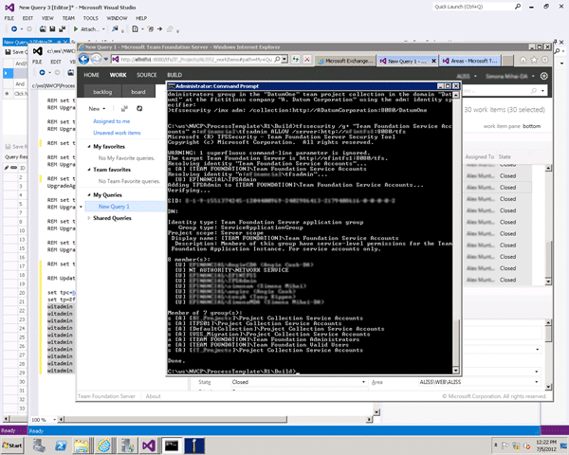
Task: Click Assigned to me link
Action: point(111,121)
